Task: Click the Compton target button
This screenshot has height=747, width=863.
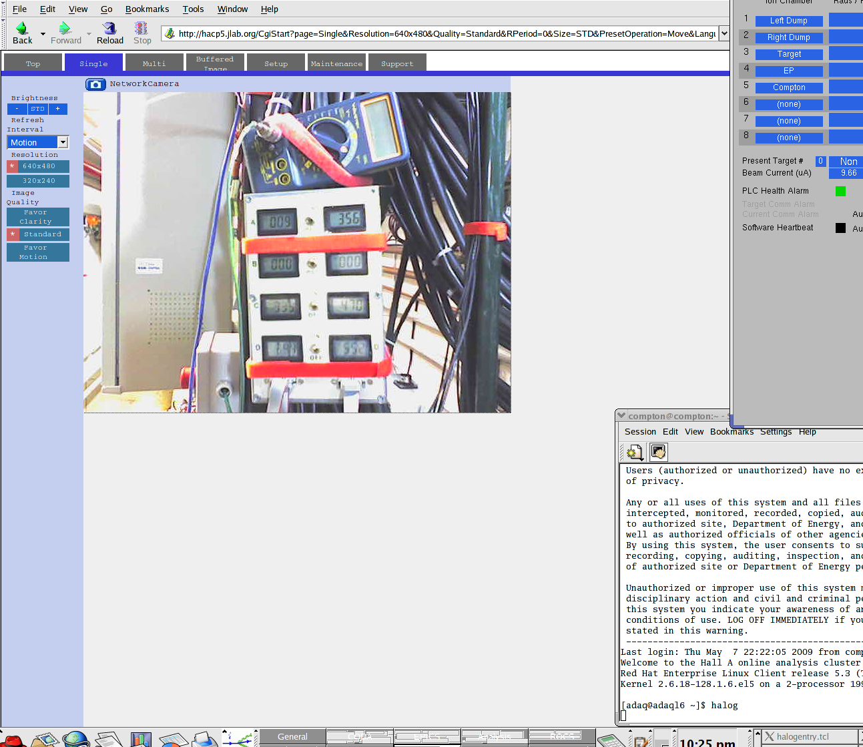Action: pyautogui.click(x=789, y=87)
